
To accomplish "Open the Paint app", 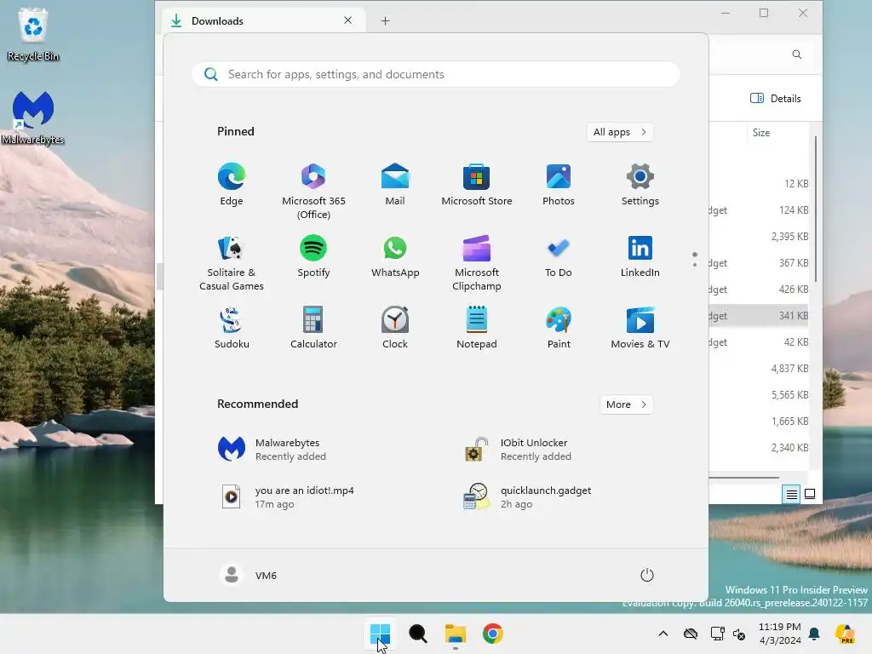I will (559, 328).
